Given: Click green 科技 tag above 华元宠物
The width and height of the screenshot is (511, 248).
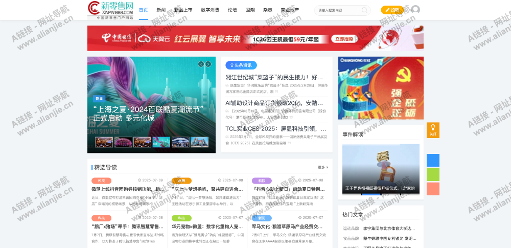Looking at the screenshot, I should [181, 218].
